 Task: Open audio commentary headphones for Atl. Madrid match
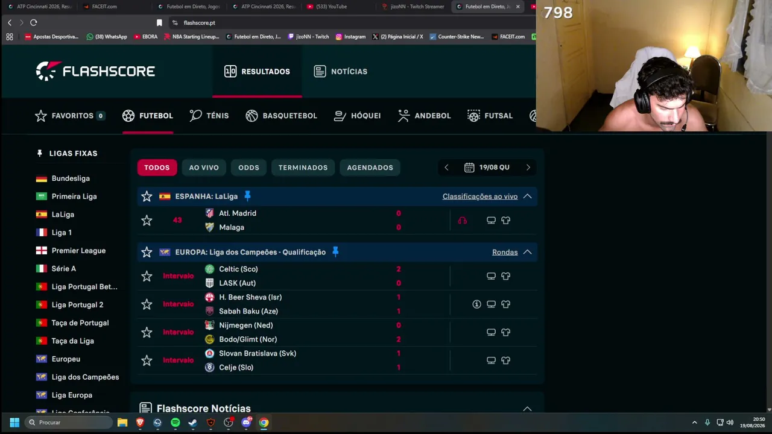pyautogui.click(x=462, y=221)
